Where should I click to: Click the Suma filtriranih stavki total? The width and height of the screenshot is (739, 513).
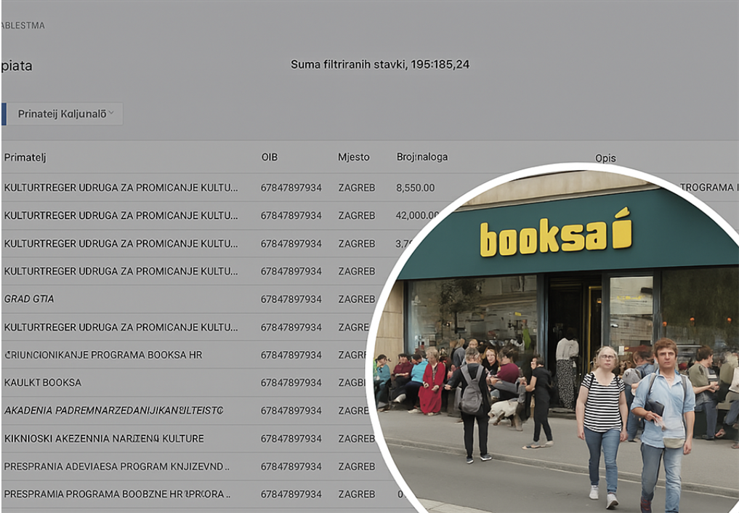(x=380, y=65)
